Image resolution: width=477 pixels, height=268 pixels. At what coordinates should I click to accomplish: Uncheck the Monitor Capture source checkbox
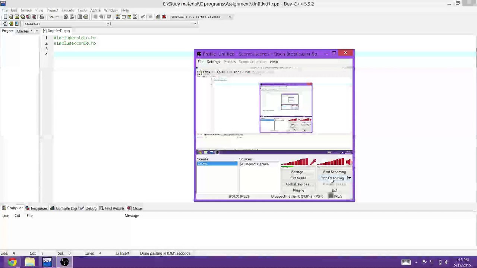(242, 164)
